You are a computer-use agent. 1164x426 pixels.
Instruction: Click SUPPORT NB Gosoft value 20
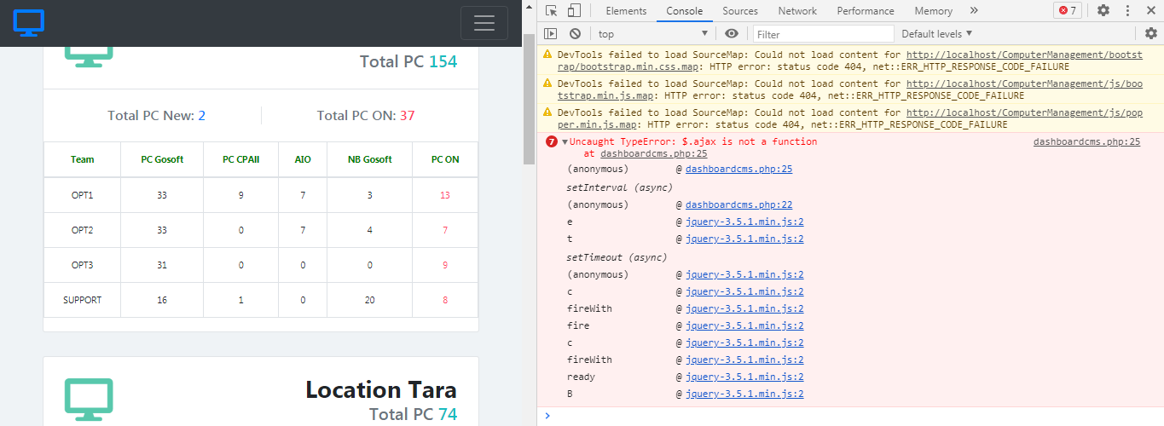pyautogui.click(x=369, y=300)
